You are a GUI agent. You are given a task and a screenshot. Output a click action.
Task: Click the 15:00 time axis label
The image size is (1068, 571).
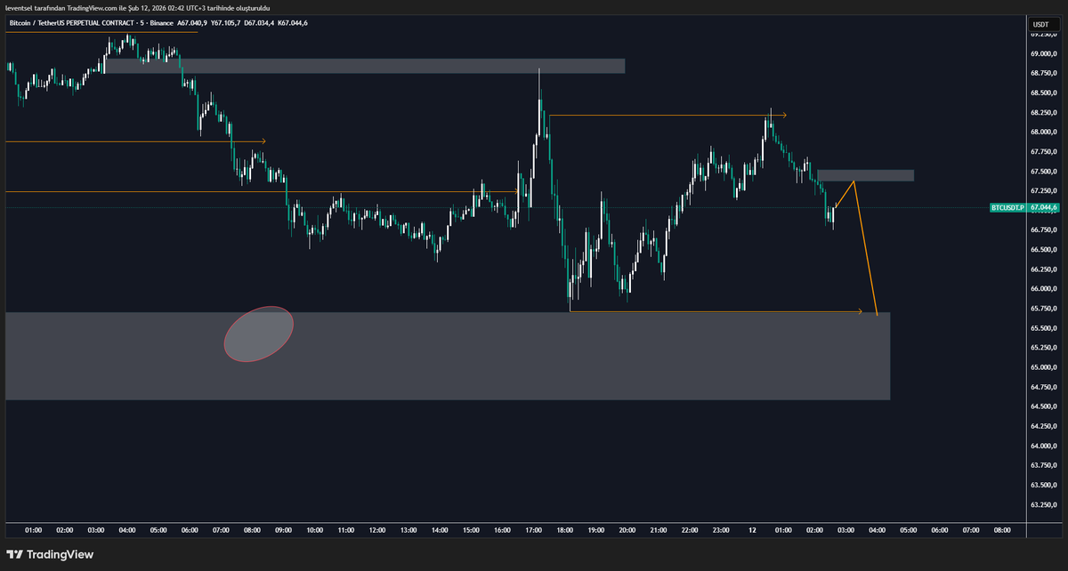[x=471, y=530]
